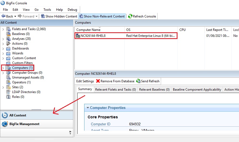Click the Custom Filters folder icon
This screenshot has height=142, width=239.
pyautogui.click(x=8, y=63)
